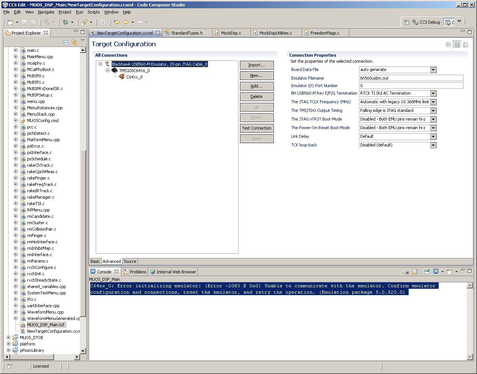The width and height of the screenshot is (477, 374).
Task: Click the Display Selected Console icon
Action: [436, 271]
